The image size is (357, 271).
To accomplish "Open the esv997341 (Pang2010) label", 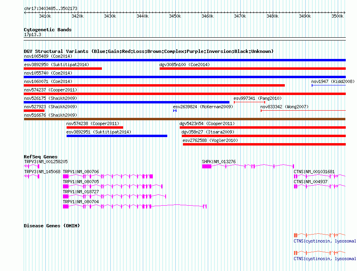I will click(258, 98).
